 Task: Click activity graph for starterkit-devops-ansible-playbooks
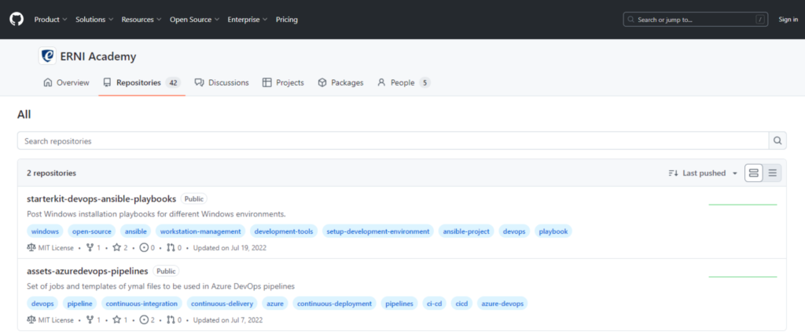[x=742, y=205]
